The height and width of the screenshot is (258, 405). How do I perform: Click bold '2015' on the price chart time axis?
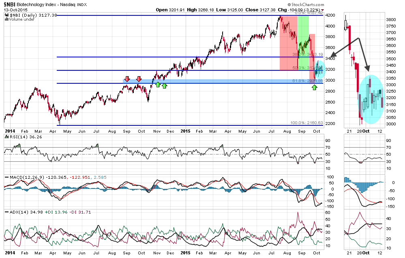[x=185, y=131]
